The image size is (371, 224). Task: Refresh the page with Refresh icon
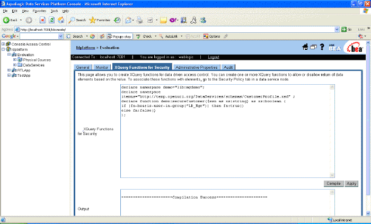point(51,20)
